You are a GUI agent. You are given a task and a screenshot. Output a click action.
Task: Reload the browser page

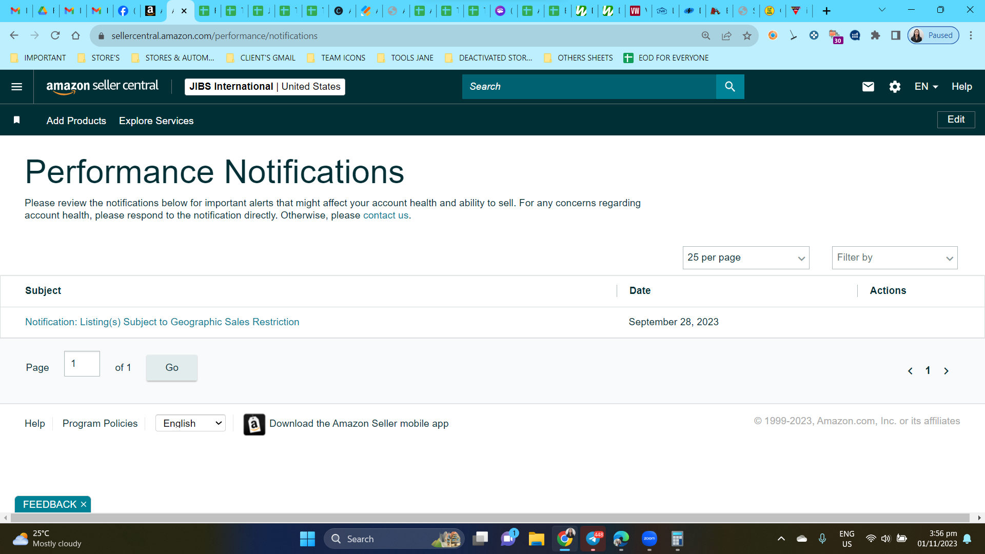[55, 35]
